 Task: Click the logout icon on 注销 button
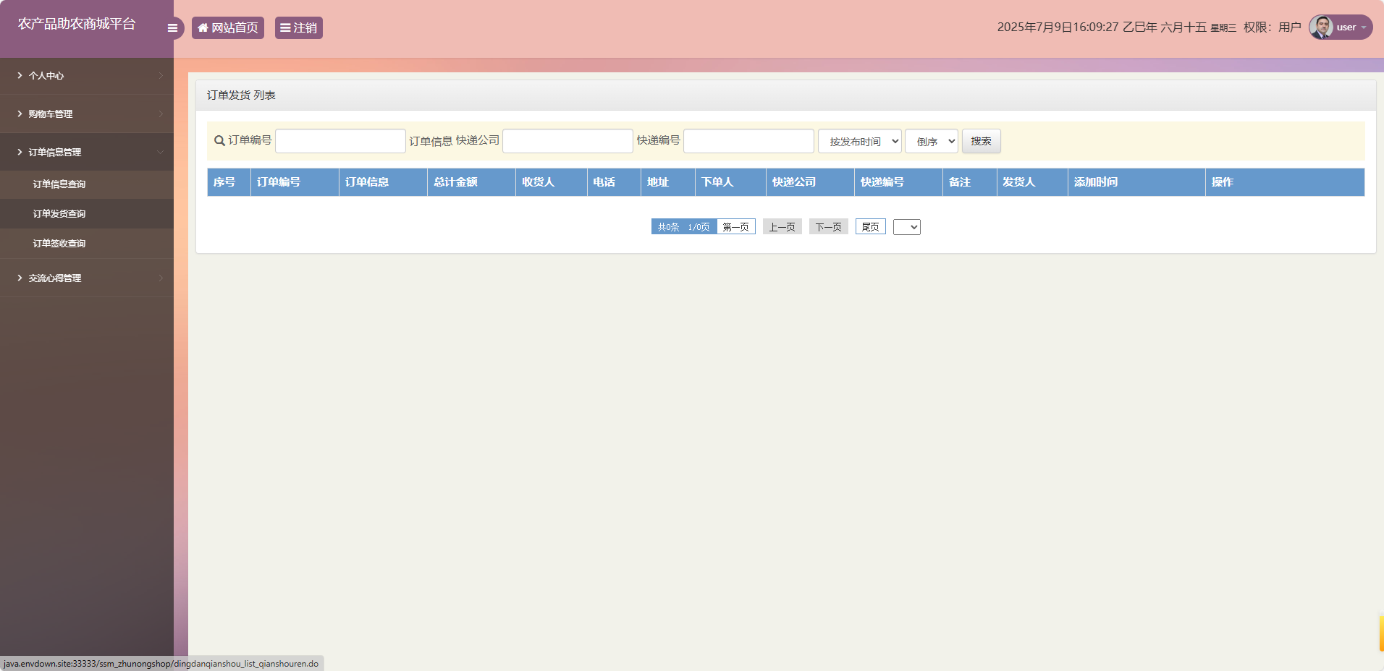pyautogui.click(x=286, y=27)
